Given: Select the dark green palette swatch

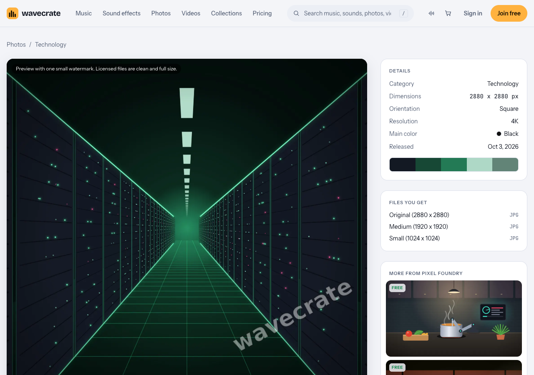Looking at the screenshot, I should point(428,165).
